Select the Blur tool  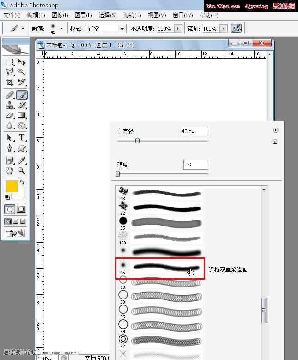click(x=10, y=125)
